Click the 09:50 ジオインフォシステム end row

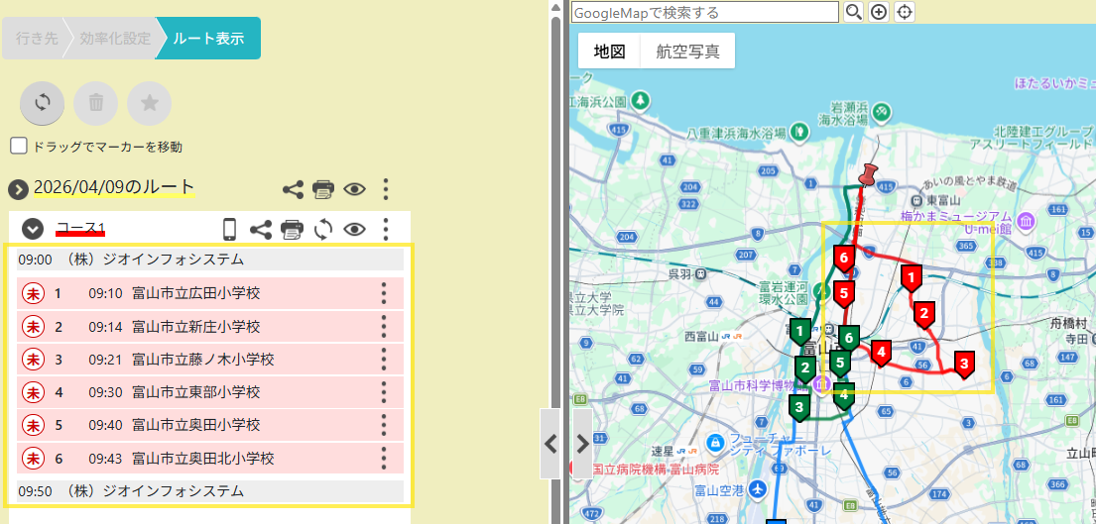click(x=210, y=490)
